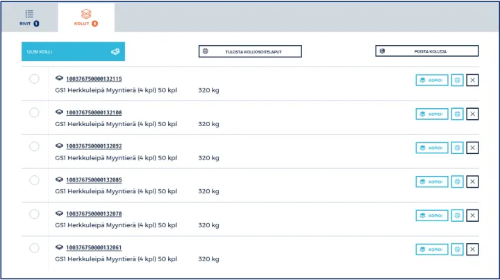
Task: Click the Poista kolleja button
Action: [427, 51]
